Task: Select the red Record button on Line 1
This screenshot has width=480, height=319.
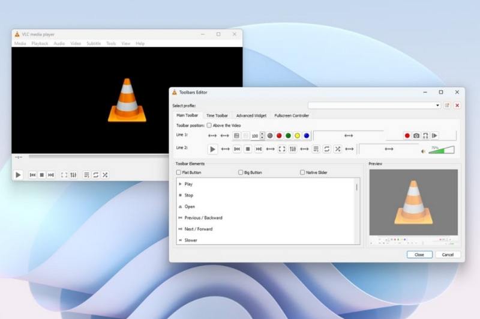Action: click(x=407, y=135)
